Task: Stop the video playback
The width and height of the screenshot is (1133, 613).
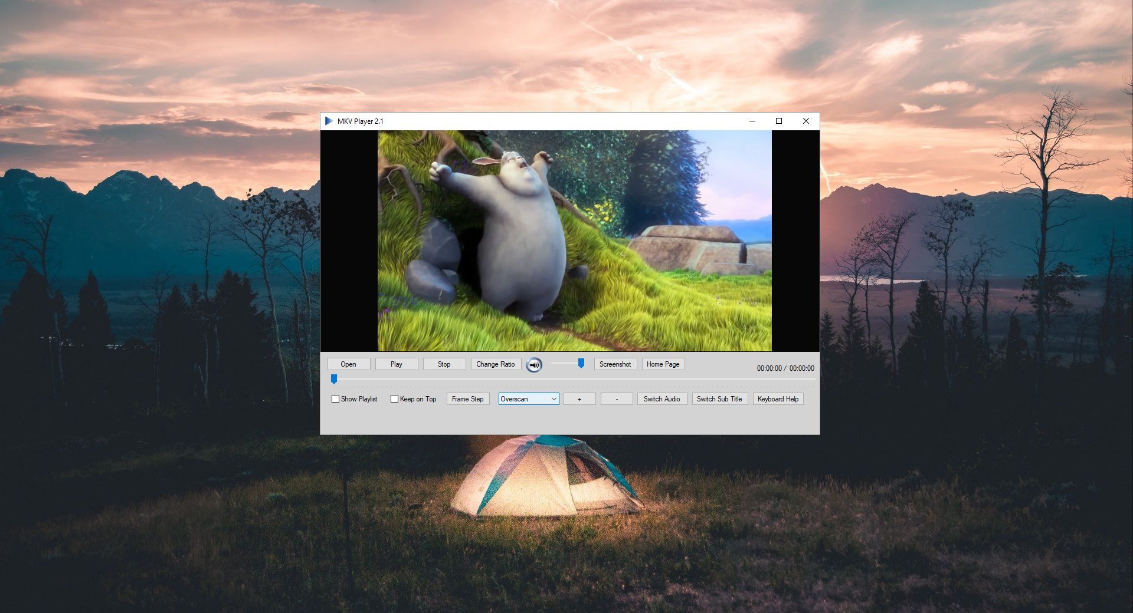Action: [x=444, y=364]
